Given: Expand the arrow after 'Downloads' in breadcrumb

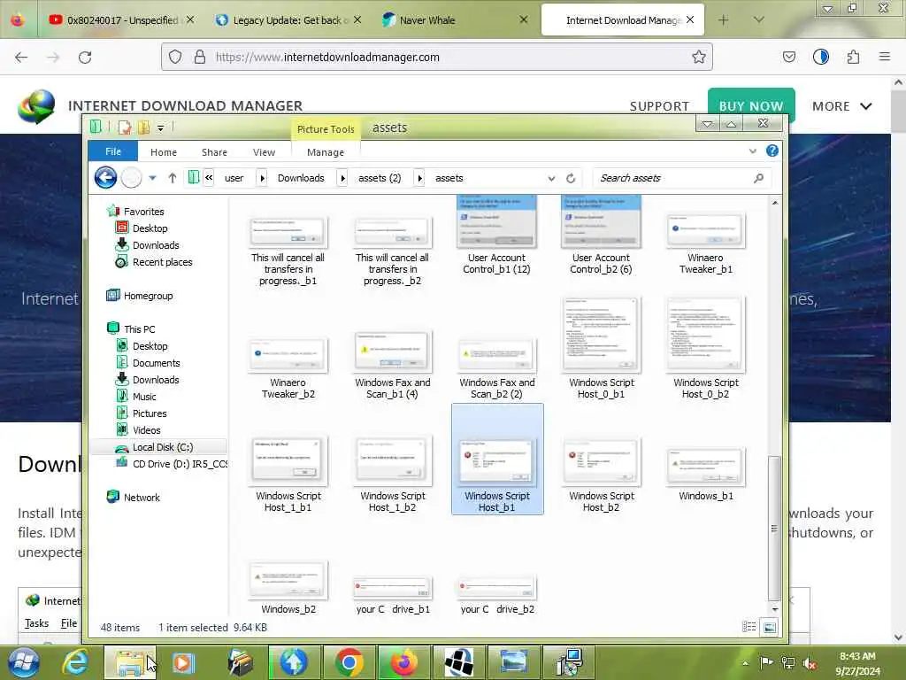Looking at the screenshot, I should tap(342, 178).
